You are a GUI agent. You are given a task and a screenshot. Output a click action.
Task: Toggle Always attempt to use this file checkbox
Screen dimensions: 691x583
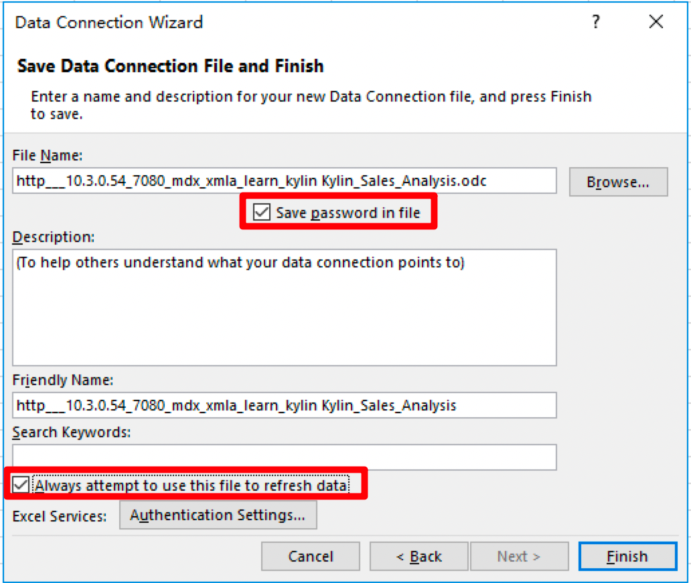[x=21, y=485]
